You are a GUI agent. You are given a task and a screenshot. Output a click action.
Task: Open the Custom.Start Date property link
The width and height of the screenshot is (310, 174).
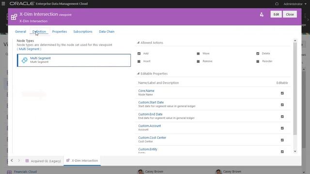151,102
